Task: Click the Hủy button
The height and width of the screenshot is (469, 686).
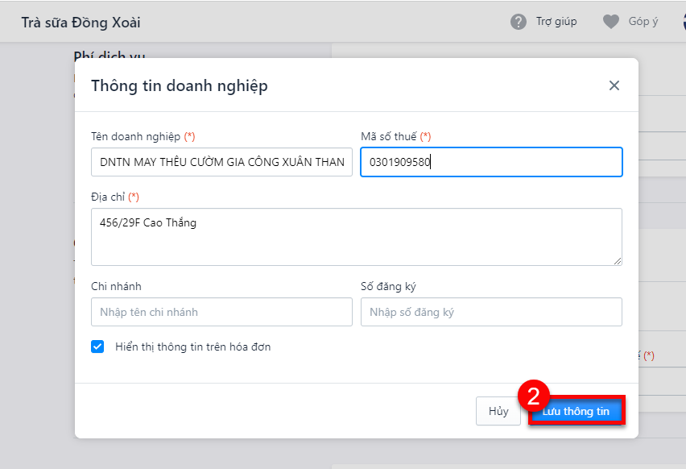Action: coord(498,411)
